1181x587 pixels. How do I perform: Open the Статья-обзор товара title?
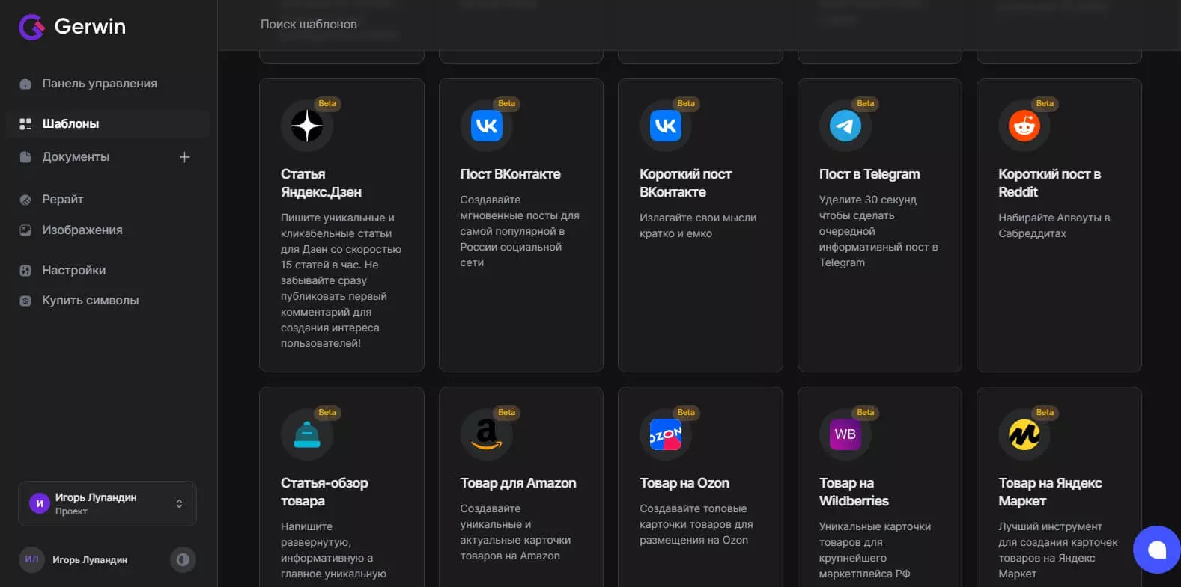pyautogui.click(x=324, y=492)
